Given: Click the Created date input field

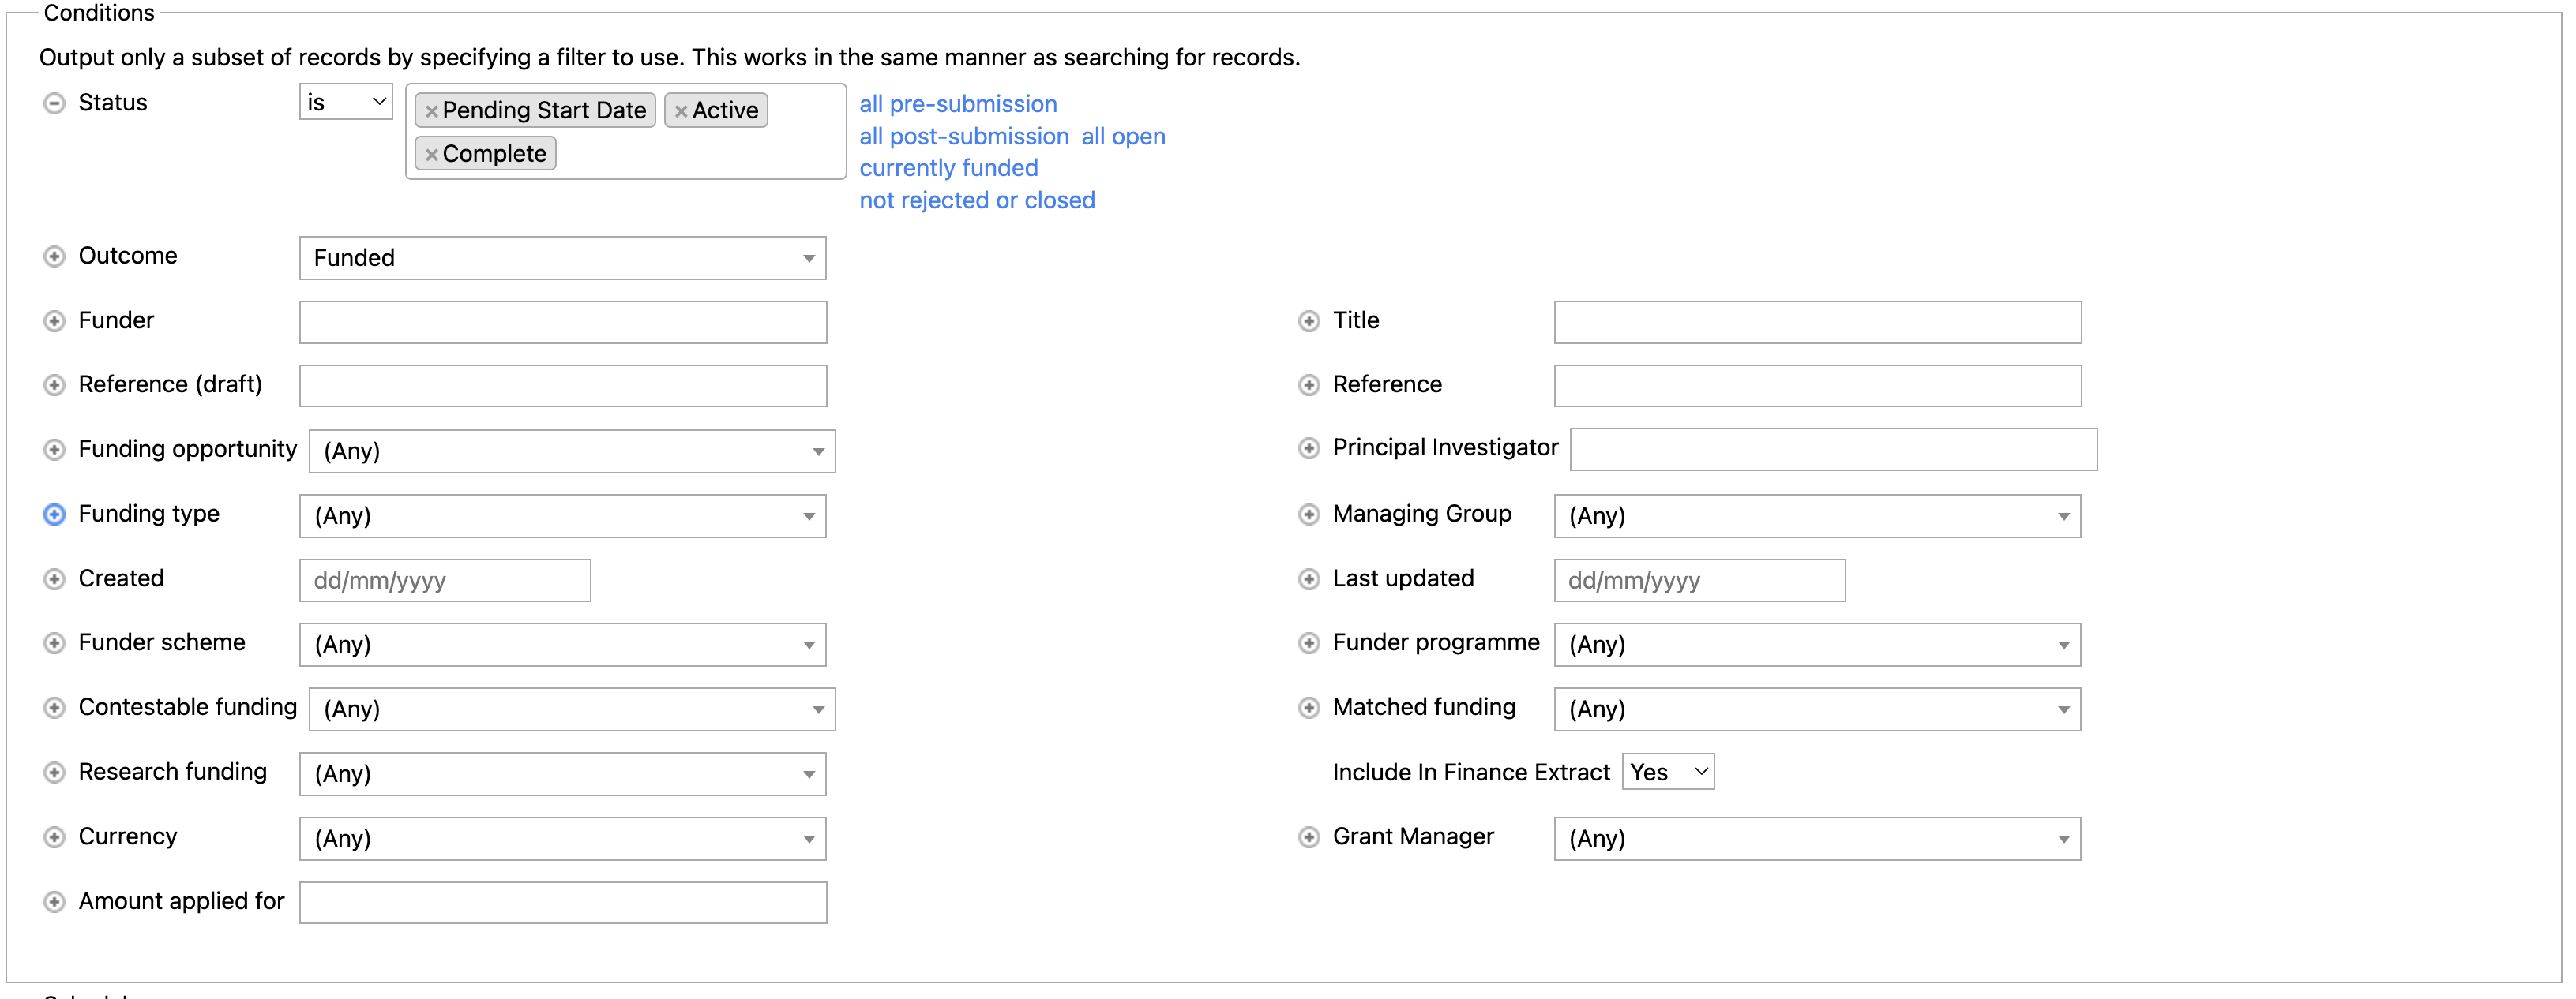Looking at the screenshot, I should click(444, 581).
